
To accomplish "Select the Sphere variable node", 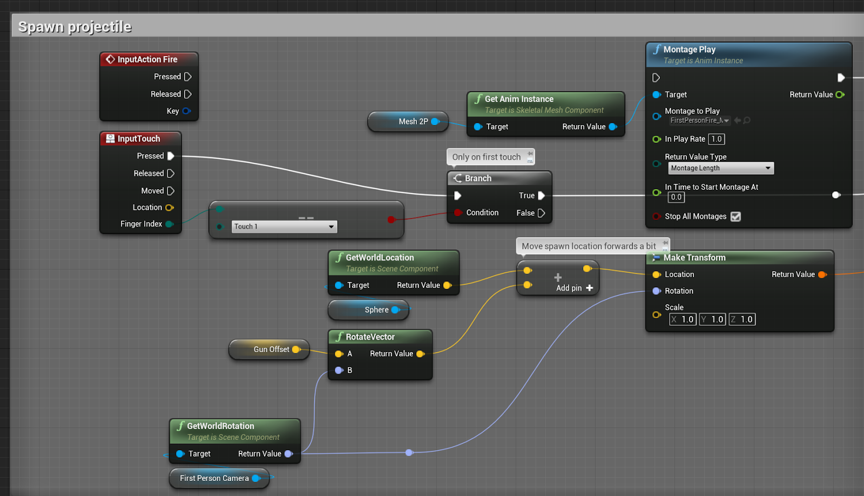I will point(369,310).
